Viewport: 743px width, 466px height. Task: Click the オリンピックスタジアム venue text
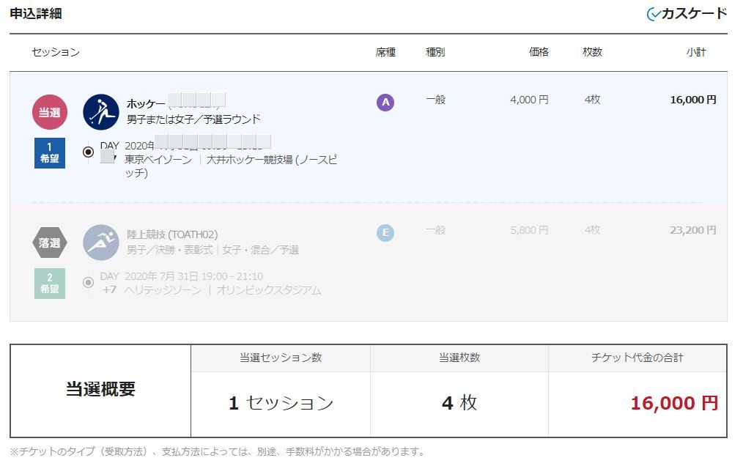[x=269, y=290]
